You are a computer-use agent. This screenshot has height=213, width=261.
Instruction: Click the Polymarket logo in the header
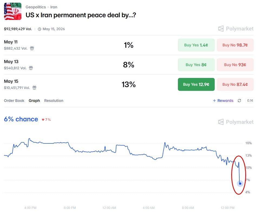(236, 29)
